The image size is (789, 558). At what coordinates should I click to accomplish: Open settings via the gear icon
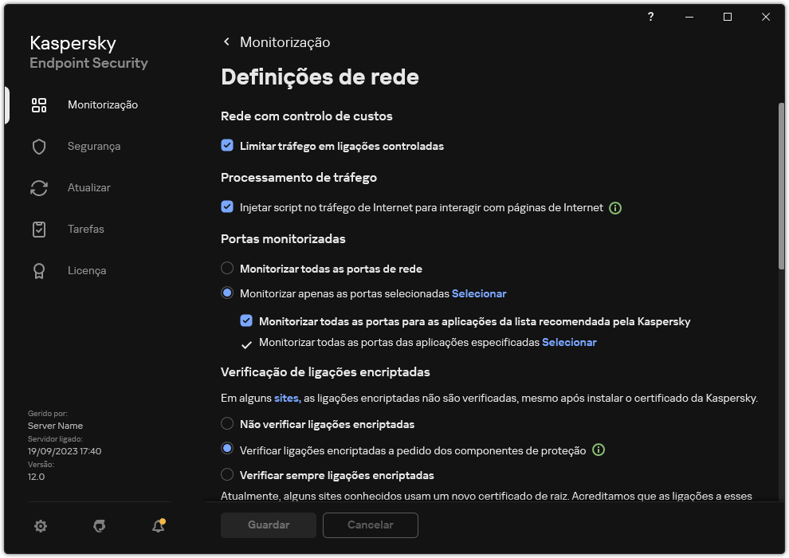[x=40, y=526]
